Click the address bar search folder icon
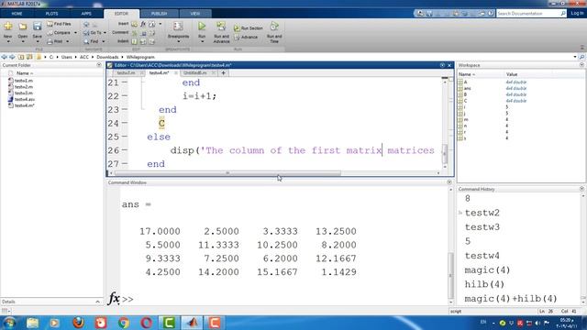587x330 pixels. [x=581, y=57]
